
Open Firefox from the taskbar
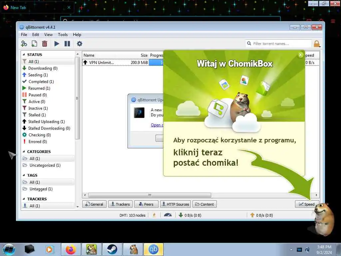pyautogui.click(x=71, y=249)
